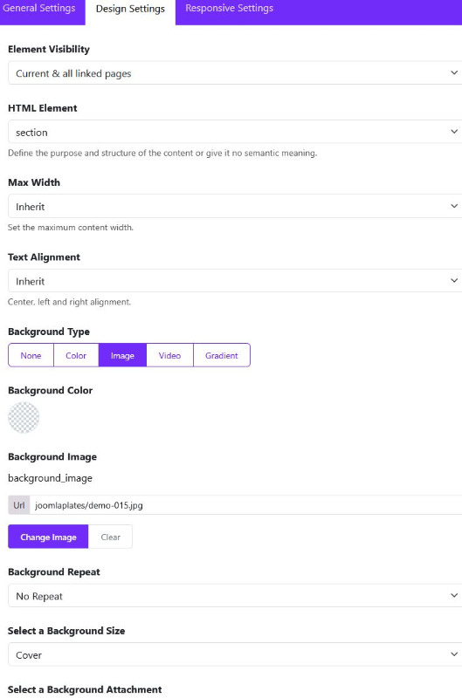Select Video background type

coord(169,355)
